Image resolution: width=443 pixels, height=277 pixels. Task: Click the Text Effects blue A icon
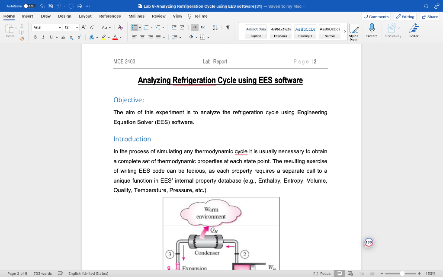pyautogui.click(x=92, y=37)
